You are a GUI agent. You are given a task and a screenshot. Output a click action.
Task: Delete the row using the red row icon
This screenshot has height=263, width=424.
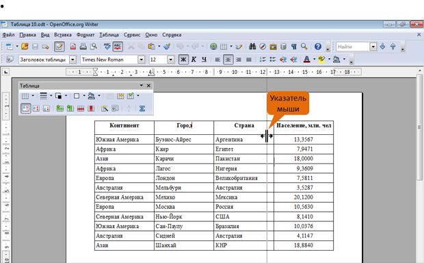coord(81,109)
